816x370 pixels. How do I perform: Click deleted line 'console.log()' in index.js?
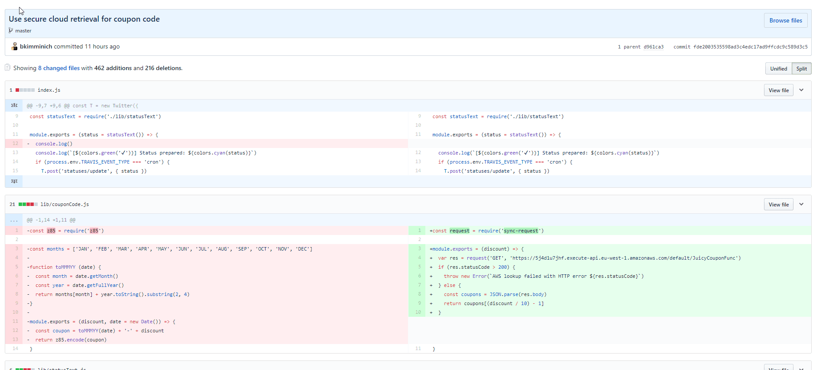coord(215,144)
